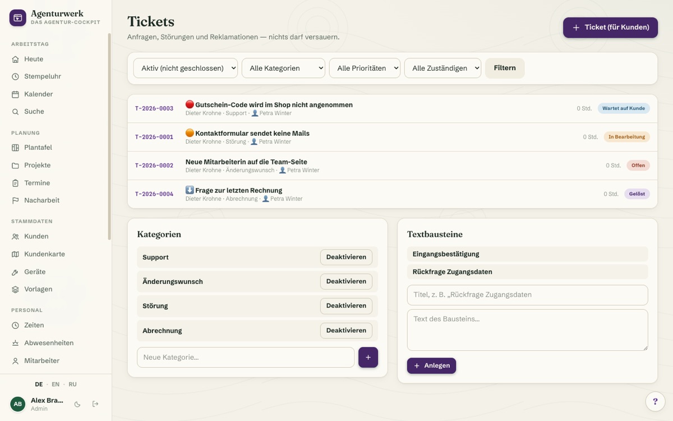
Task: Click the 'Wartet auf Kunde' status badge
Action: [x=624, y=108]
